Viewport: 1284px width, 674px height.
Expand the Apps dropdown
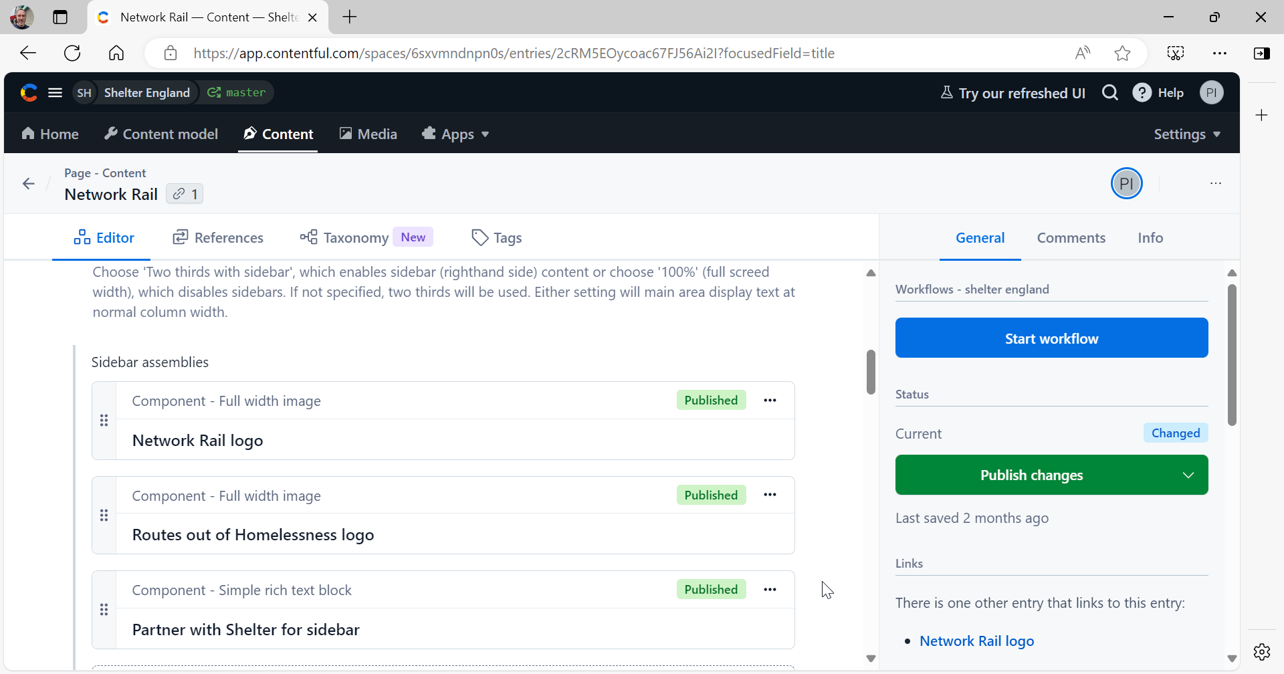tap(455, 134)
